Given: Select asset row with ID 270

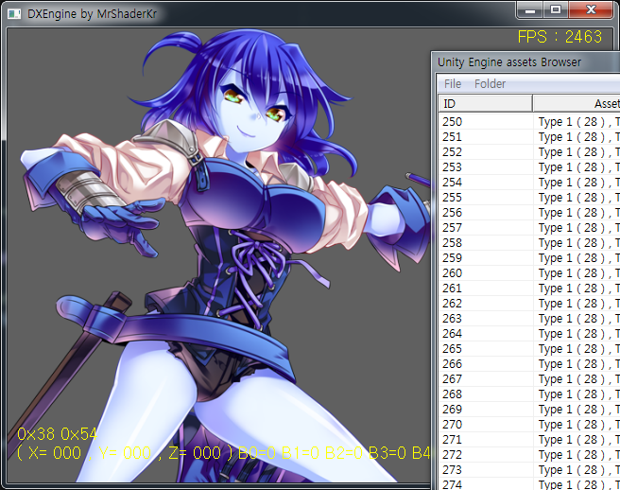Looking at the screenshot, I should [529, 425].
